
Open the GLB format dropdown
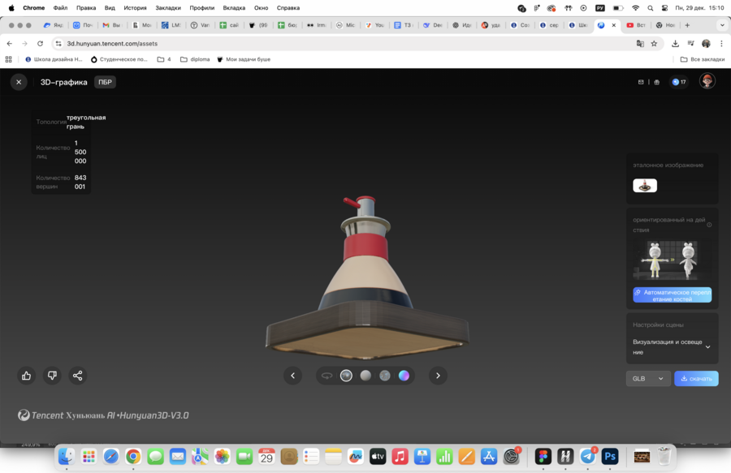[648, 379]
